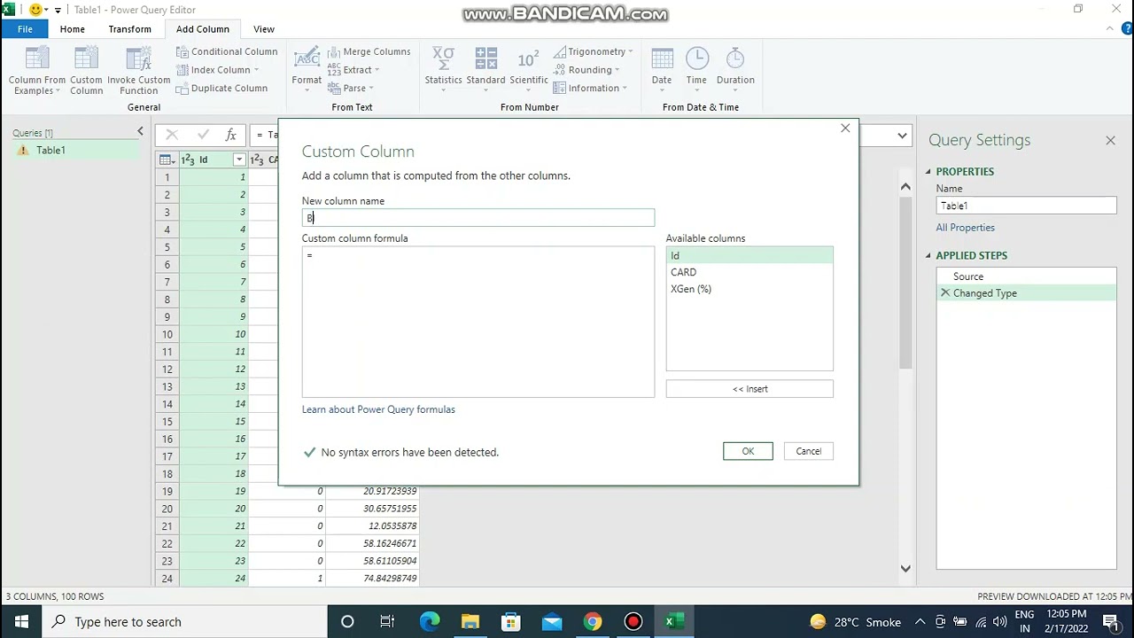Open the Standard operations icon
1134x638 pixels.
click(x=485, y=58)
